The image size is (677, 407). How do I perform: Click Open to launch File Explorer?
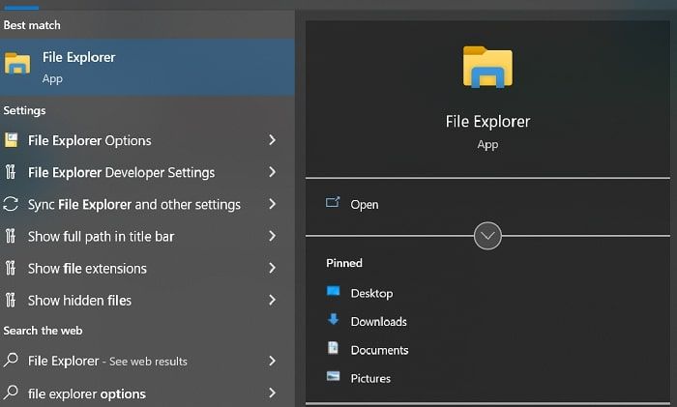[365, 205]
